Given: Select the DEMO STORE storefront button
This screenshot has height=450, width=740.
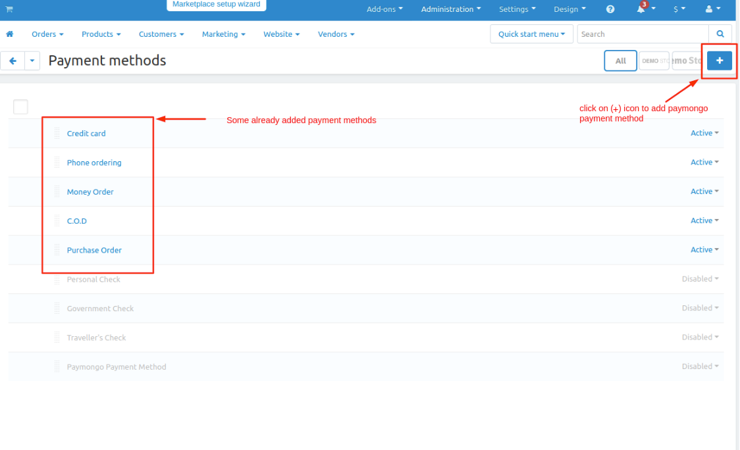Looking at the screenshot, I should [x=654, y=61].
